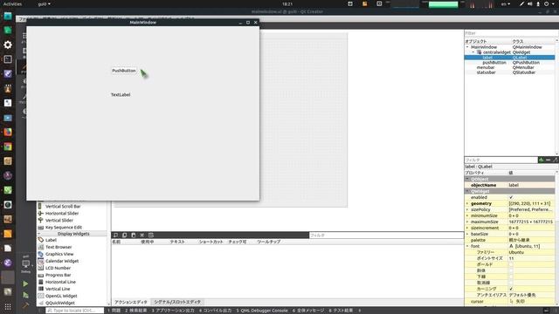Screen dimensions: 559x314
Task: Select the Text Browser widget
Action: pos(55,247)
